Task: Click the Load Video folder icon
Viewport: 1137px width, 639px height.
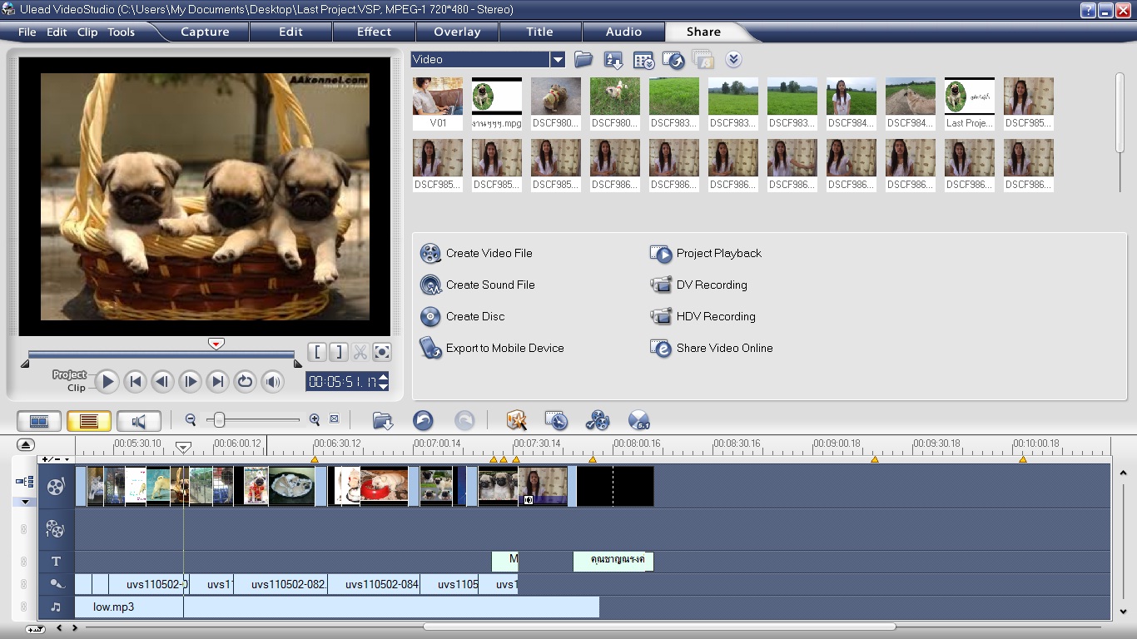Action: click(x=583, y=59)
